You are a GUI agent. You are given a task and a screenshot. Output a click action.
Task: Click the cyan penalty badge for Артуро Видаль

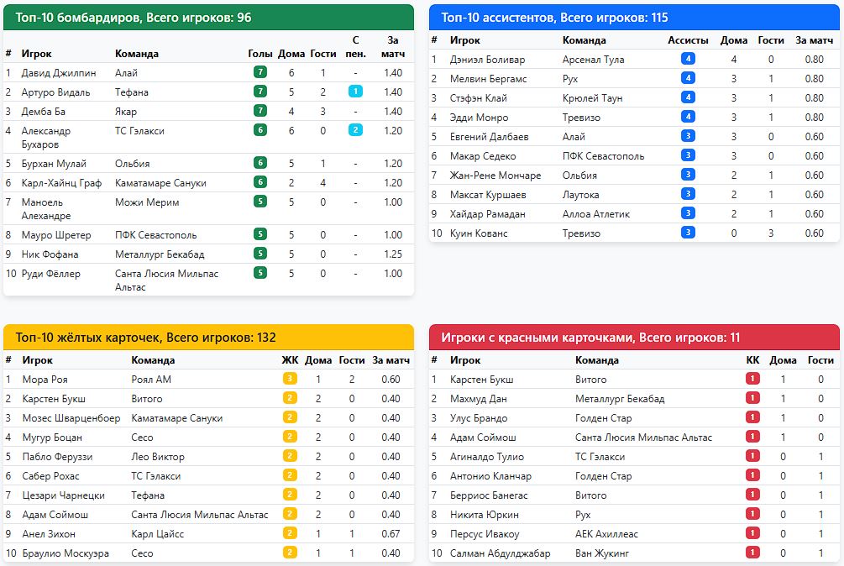point(355,92)
